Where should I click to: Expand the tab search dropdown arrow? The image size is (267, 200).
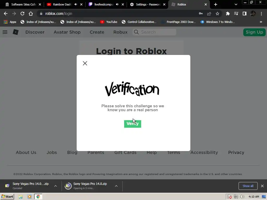click(x=236, y=4)
